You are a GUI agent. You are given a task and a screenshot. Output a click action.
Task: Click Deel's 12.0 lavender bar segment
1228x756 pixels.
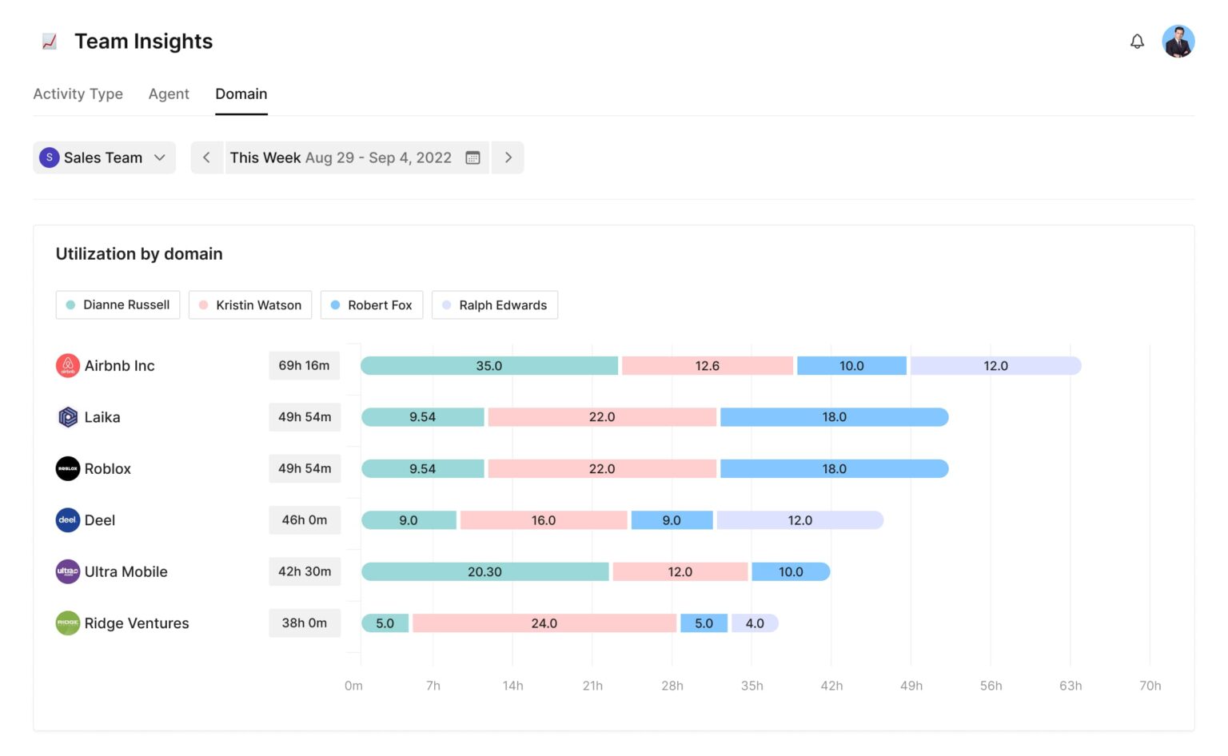(799, 520)
